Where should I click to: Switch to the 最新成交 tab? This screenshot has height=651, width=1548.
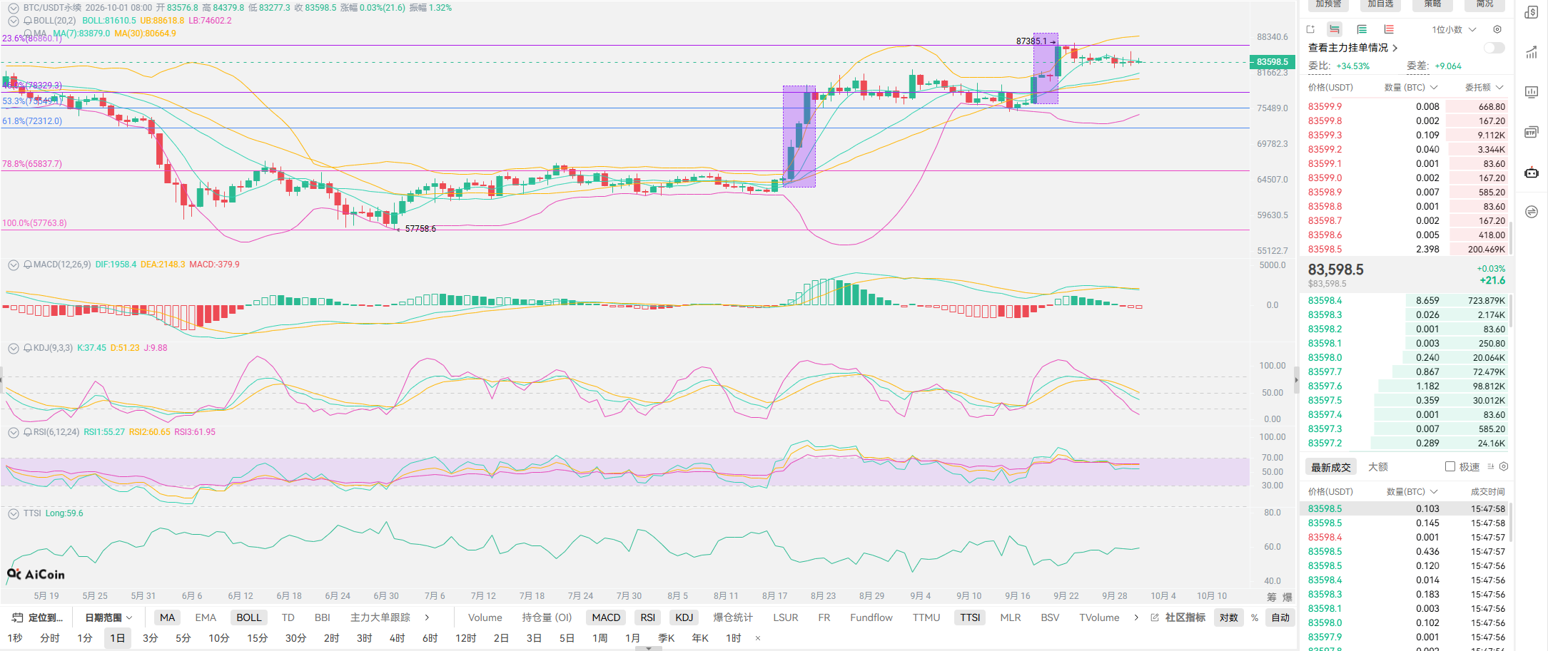(x=1331, y=467)
